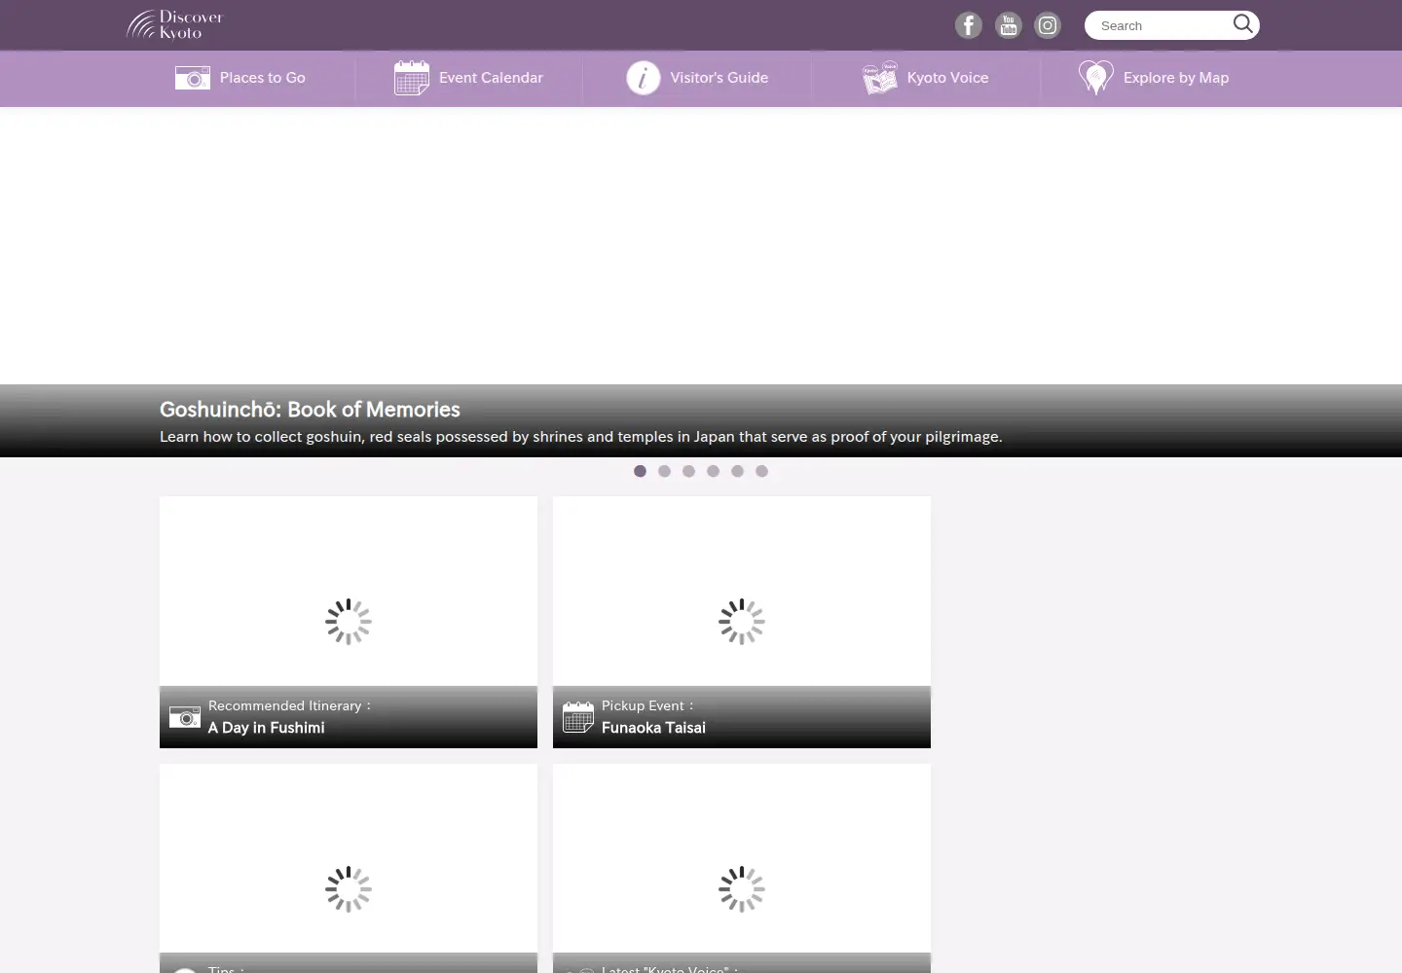Select the fifth carousel slide dot

737,471
